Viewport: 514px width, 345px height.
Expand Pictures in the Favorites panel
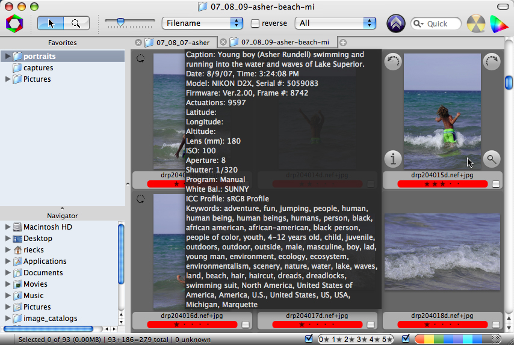(x=8, y=79)
